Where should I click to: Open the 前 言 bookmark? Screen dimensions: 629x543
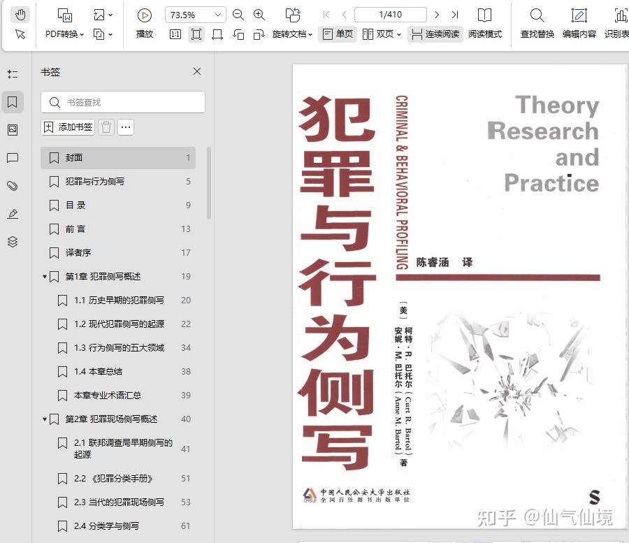pos(118,229)
